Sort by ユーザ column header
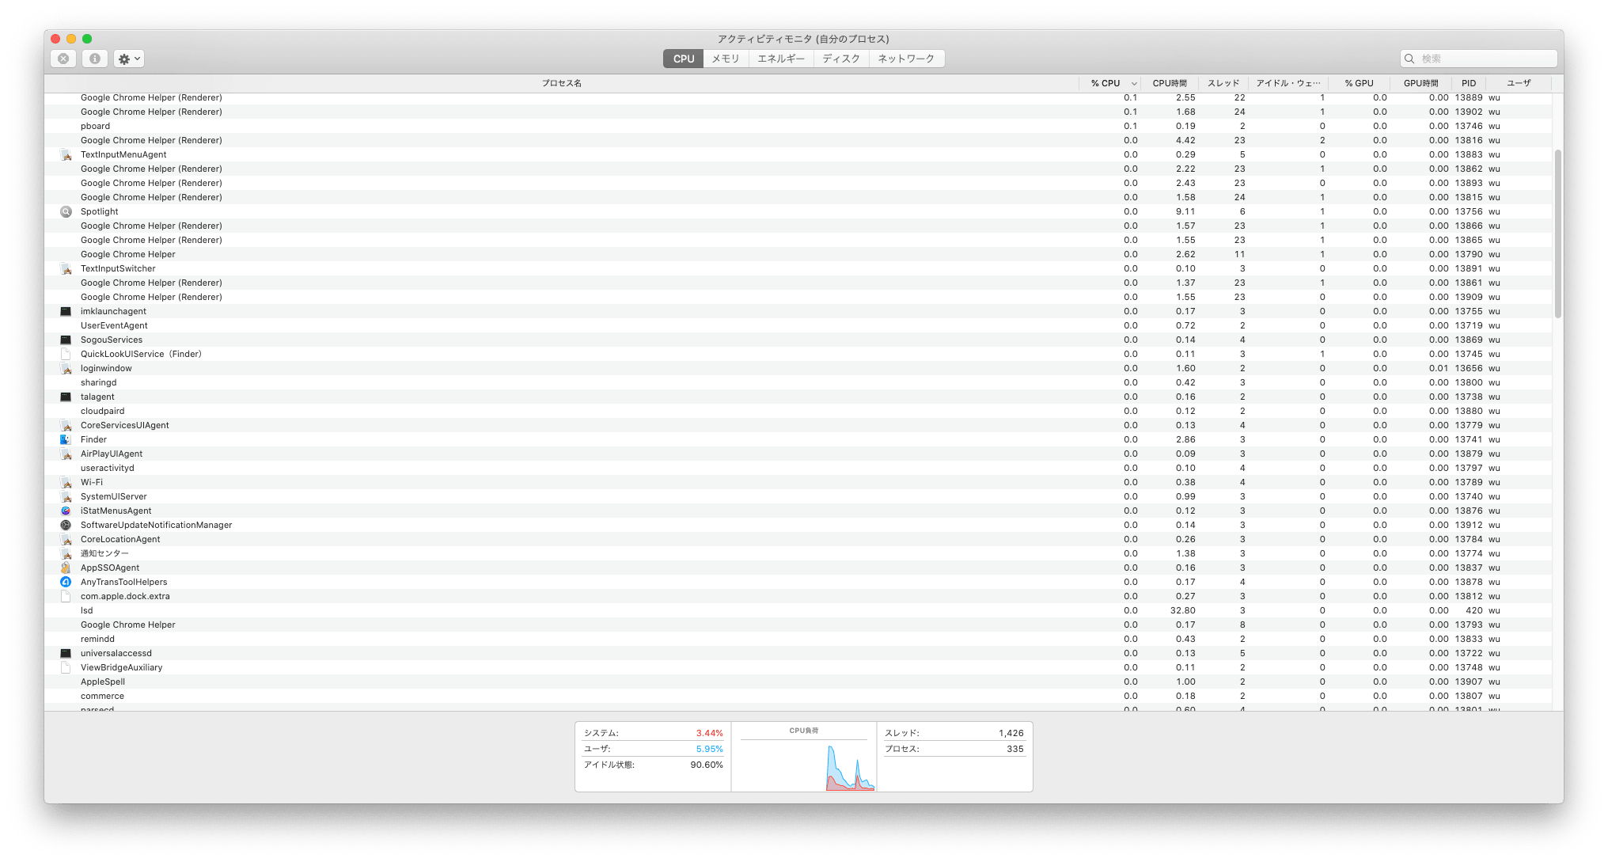 coord(1519,83)
